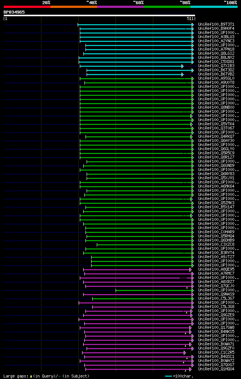This screenshot has width=241, height=379.
Task: Select the UniRef100_C5L3G7 label
Action: pos(216,299)
